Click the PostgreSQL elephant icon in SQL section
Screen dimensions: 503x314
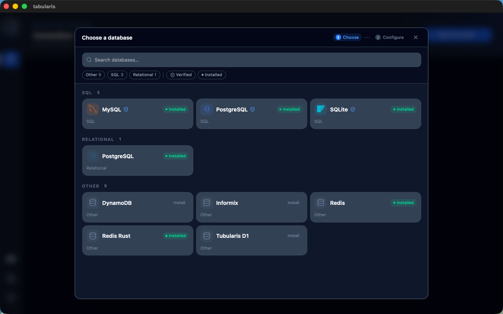click(x=207, y=109)
